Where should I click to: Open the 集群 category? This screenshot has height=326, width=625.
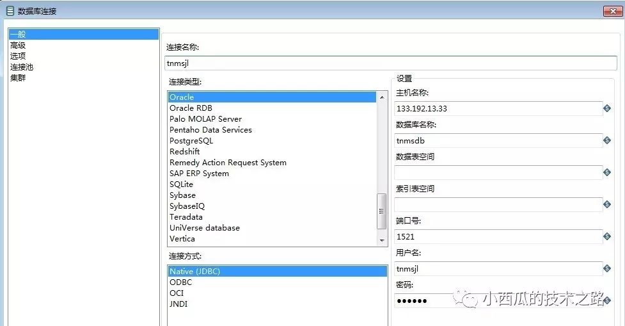18,77
